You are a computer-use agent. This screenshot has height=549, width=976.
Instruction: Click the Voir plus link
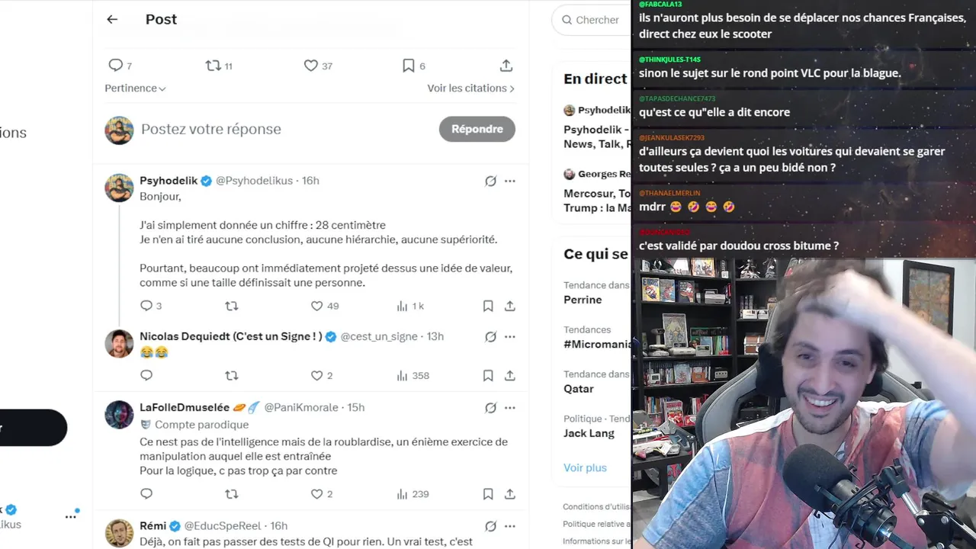(x=585, y=467)
